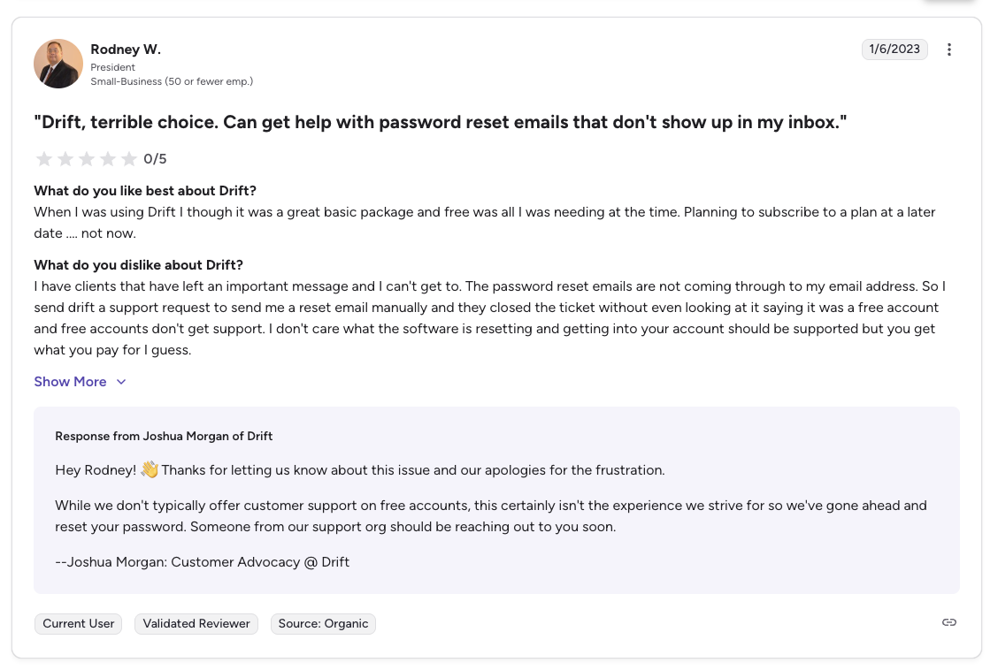Click the waving hand emoji in Drift's response
Viewport: 998px width, 670px height.
click(x=149, y=469)
